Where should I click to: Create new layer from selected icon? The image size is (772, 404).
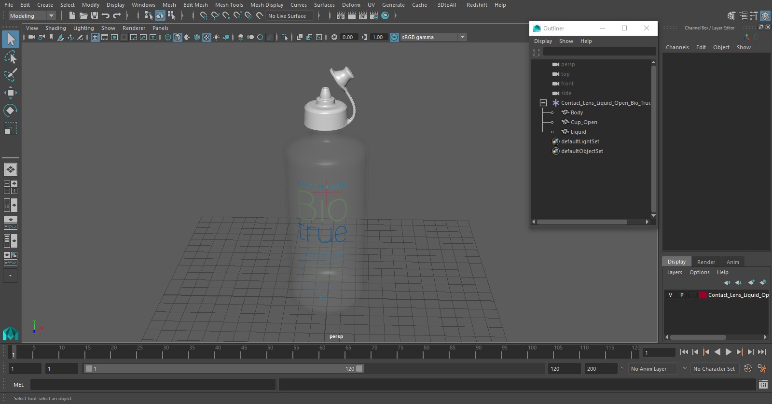pos(762,282)
